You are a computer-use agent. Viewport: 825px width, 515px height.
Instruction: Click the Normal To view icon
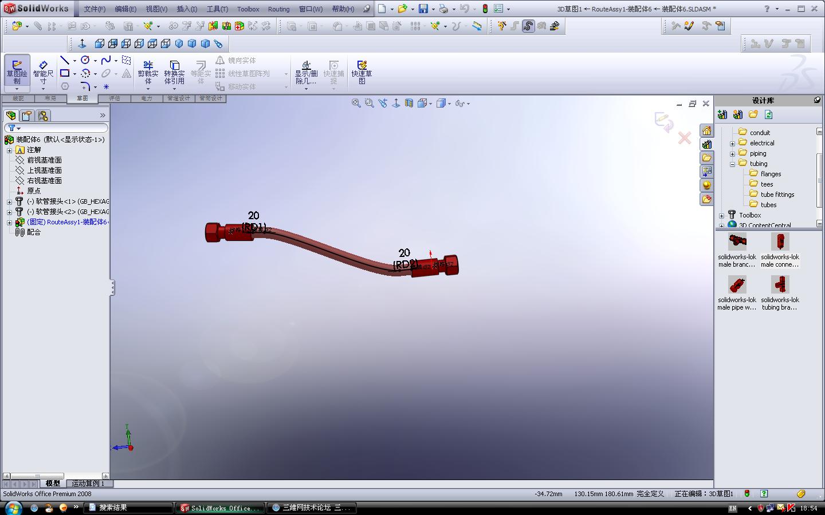(x=395, y=103)
